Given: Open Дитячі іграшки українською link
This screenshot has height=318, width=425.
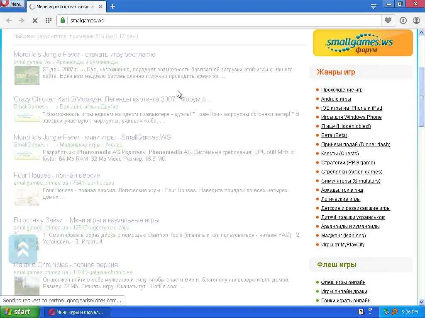Looking at the screenshot, I should (x=353, y=217).
